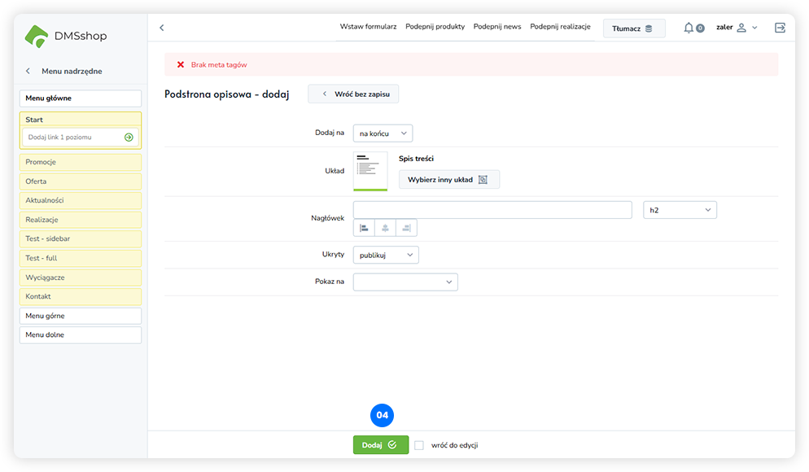Click the 'Spis treści' layout thumbnail
Viewport: 809px width, 472px height.
370,171
